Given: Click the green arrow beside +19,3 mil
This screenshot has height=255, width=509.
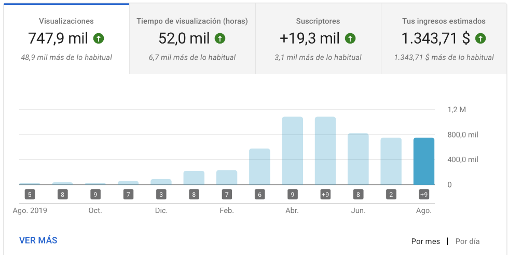Looking at the screenshot, I should pyautogui.click(x=350, y=38).
